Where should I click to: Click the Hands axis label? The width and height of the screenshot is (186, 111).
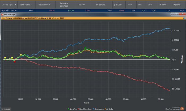pyautogui.click(x=87, y=103)
